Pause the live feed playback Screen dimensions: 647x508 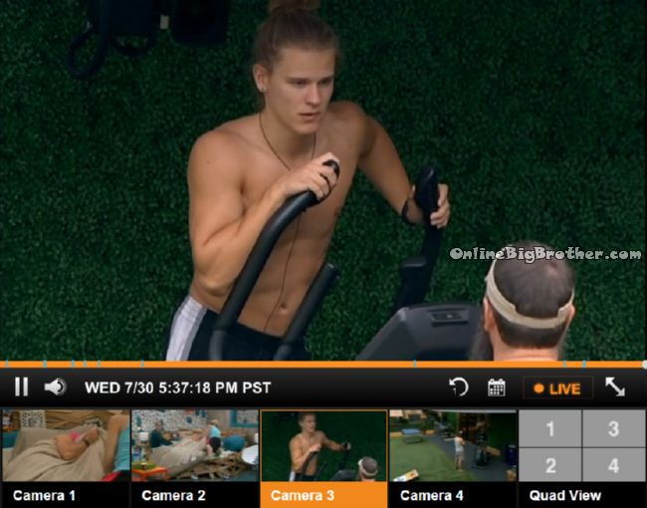[22, 387]
